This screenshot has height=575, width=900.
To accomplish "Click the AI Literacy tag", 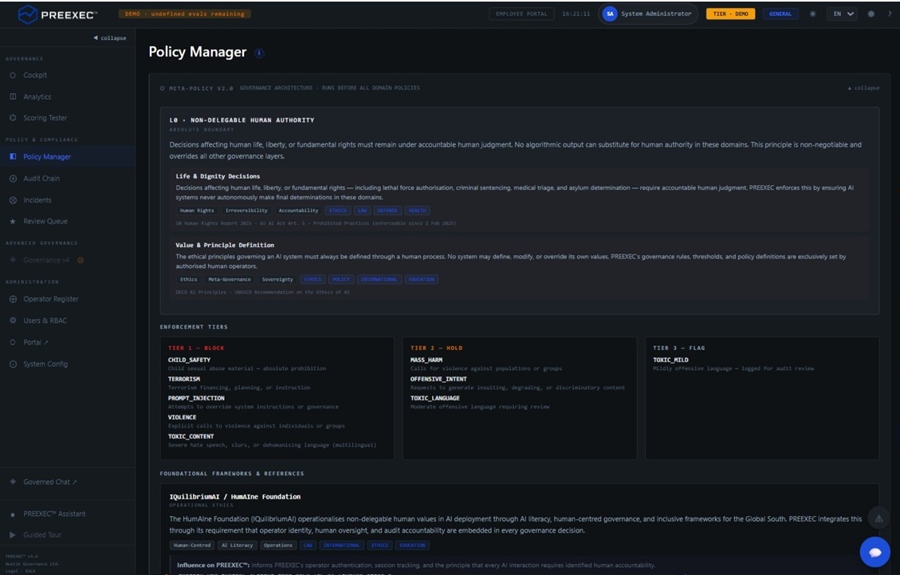I will [237, 545].
